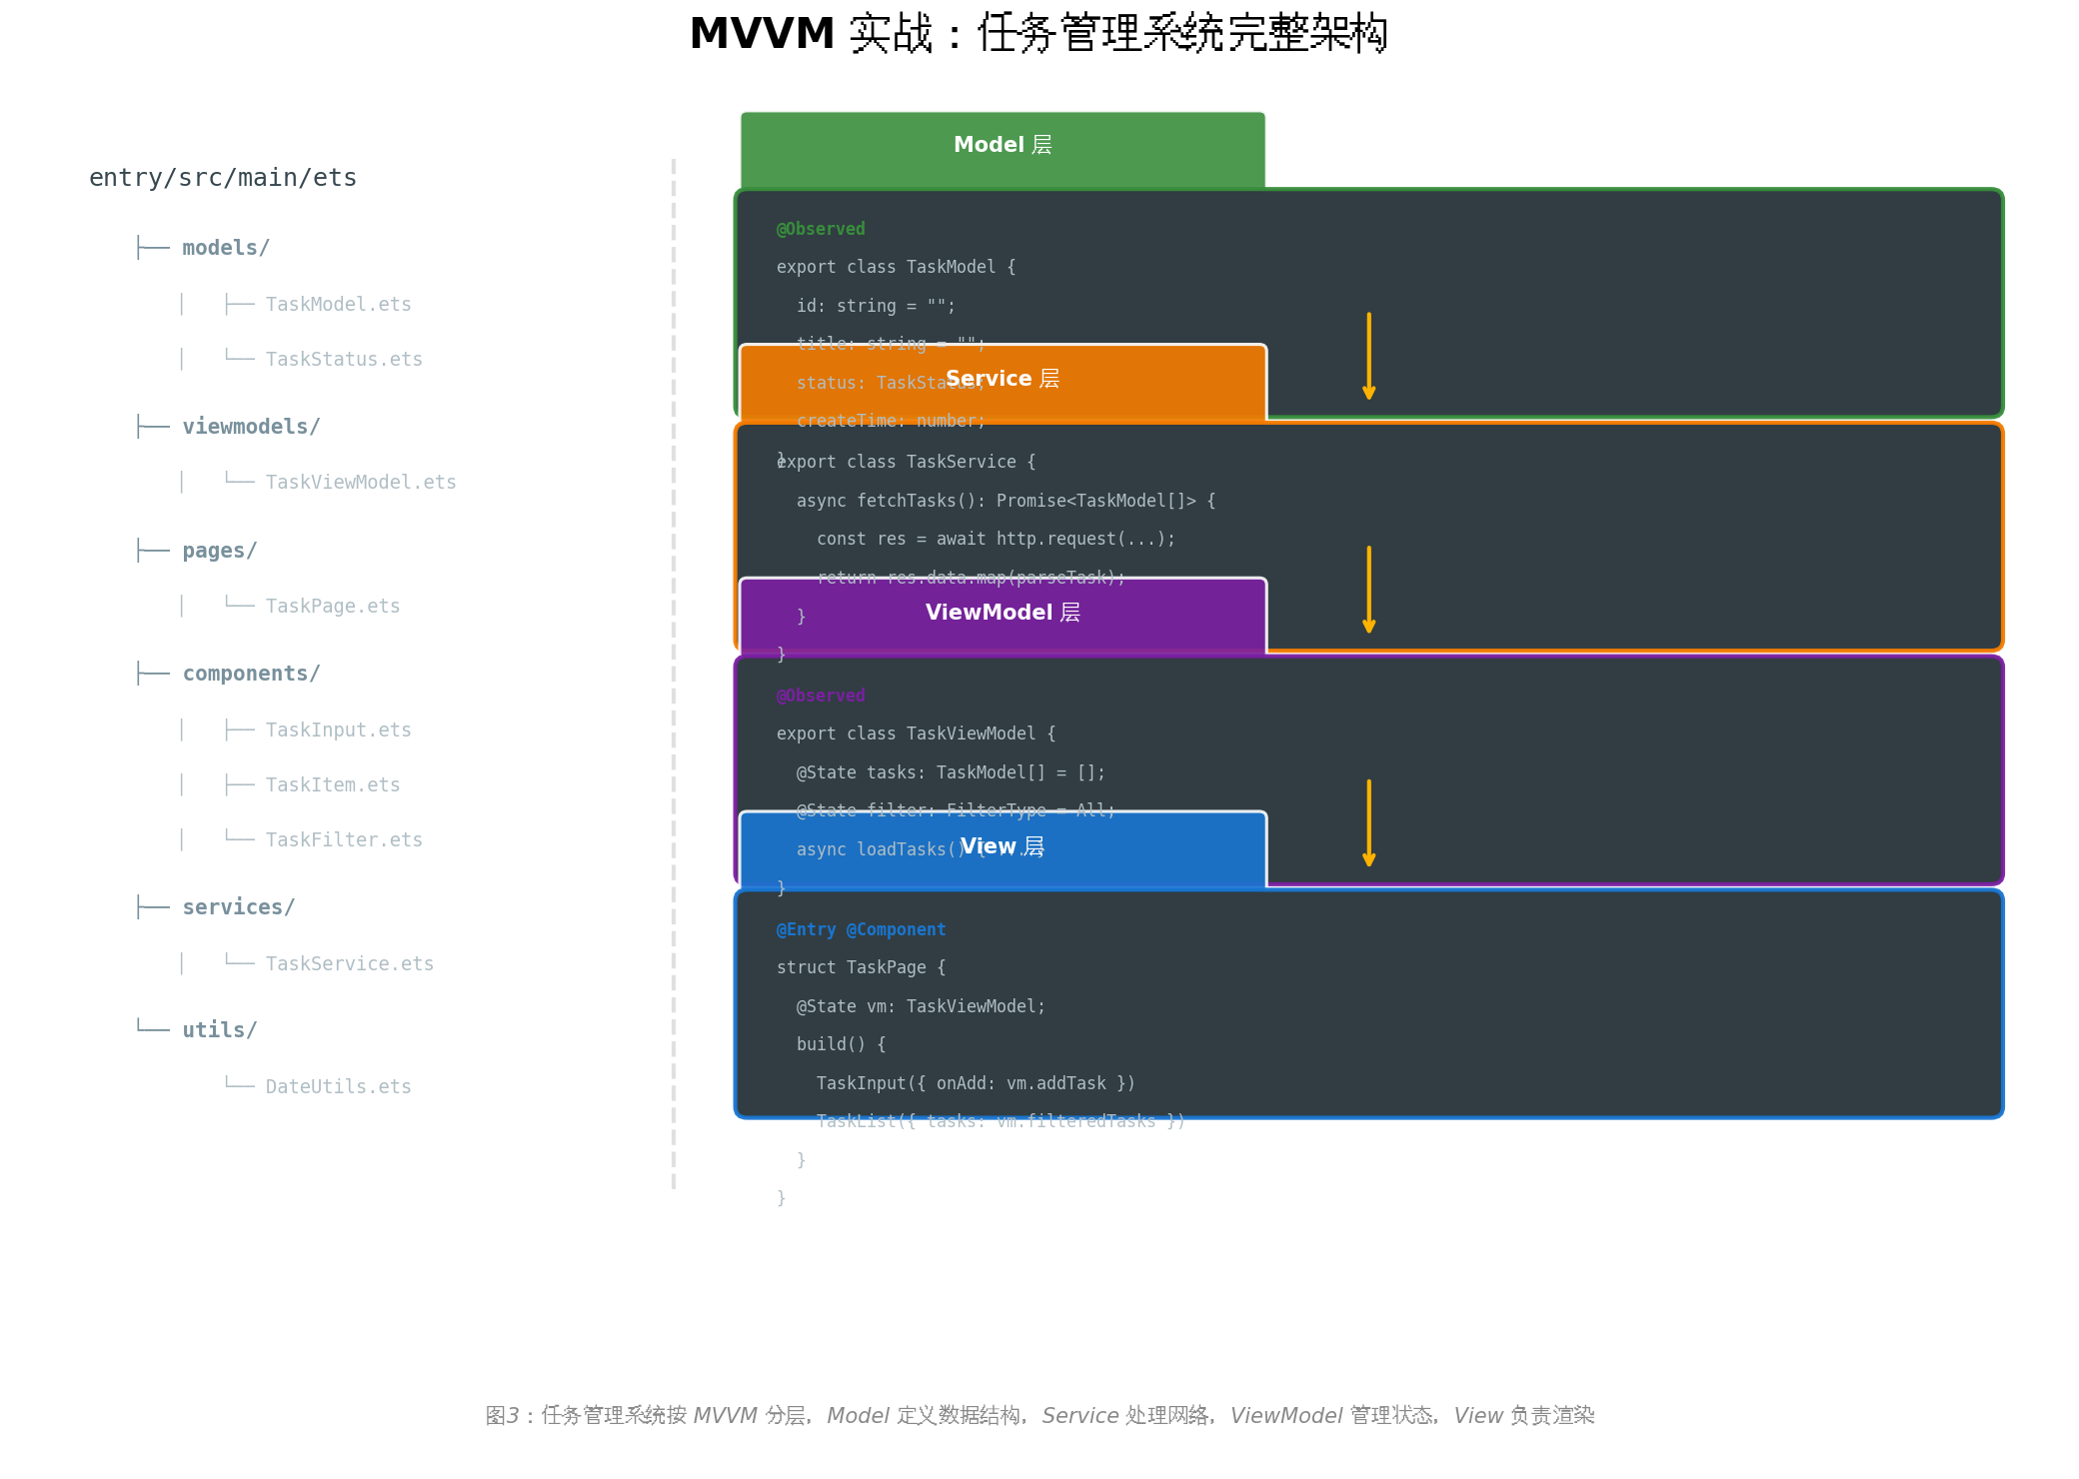
Task: Select the utils/ folder
Action: 220,1030
